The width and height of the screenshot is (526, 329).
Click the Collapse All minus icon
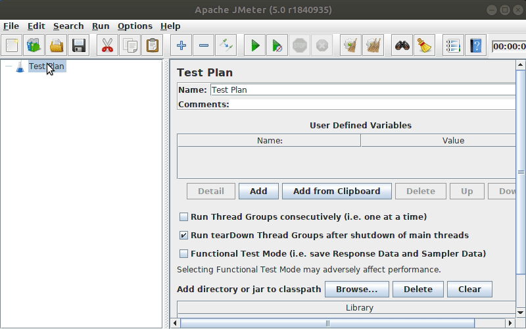click(204, 45)
